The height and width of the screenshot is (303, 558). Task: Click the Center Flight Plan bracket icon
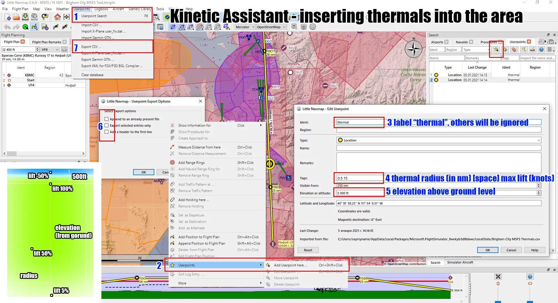67,17
